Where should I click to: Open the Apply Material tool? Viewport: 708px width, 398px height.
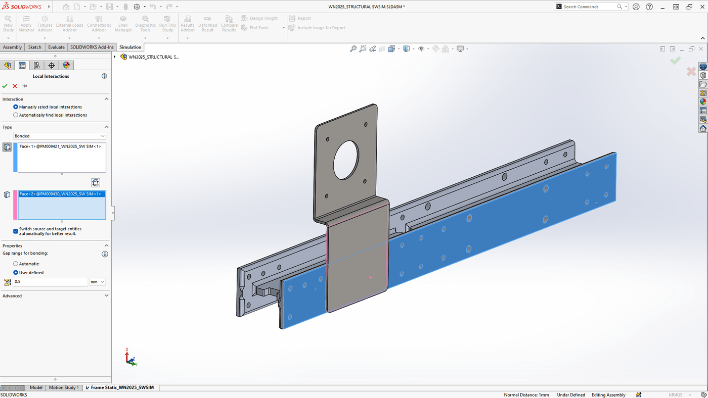(x=25, y=23)
